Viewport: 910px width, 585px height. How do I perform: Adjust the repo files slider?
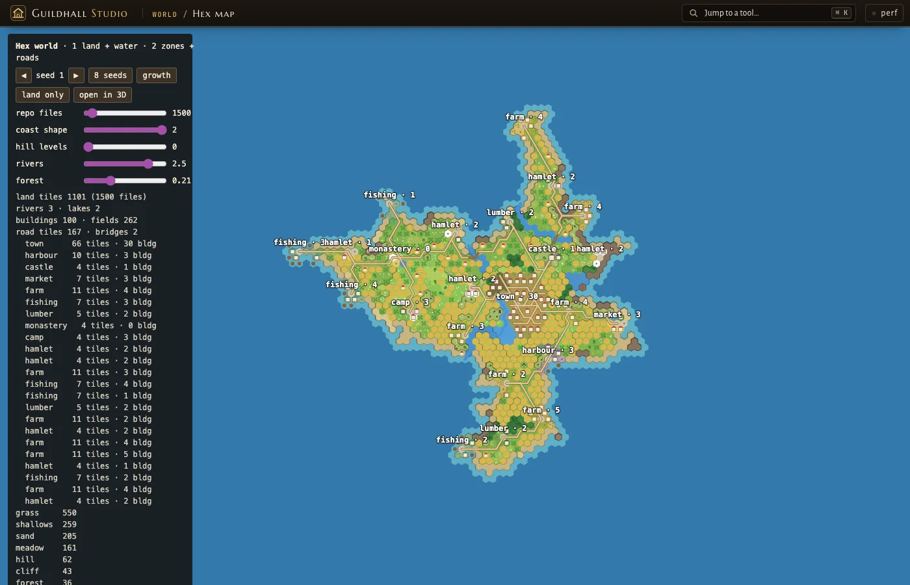click(125, 113)
